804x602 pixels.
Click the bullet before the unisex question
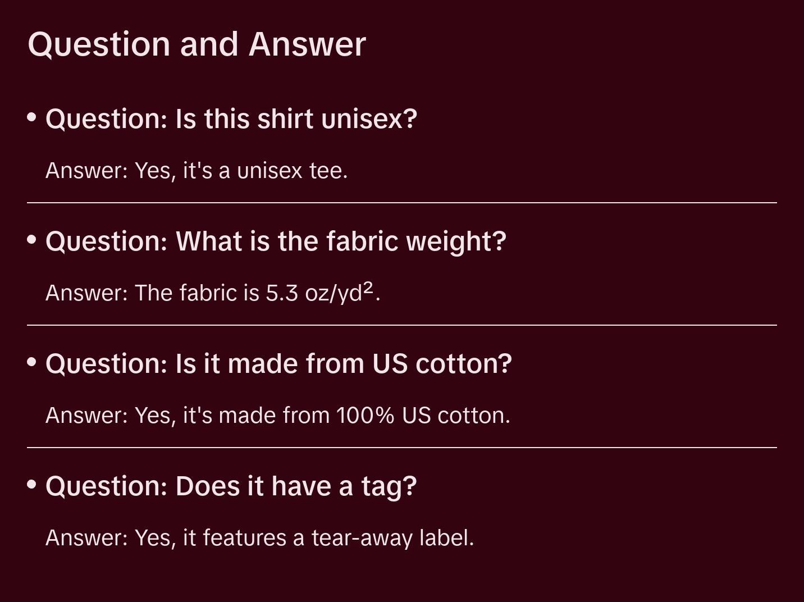[x=32, y=117]
